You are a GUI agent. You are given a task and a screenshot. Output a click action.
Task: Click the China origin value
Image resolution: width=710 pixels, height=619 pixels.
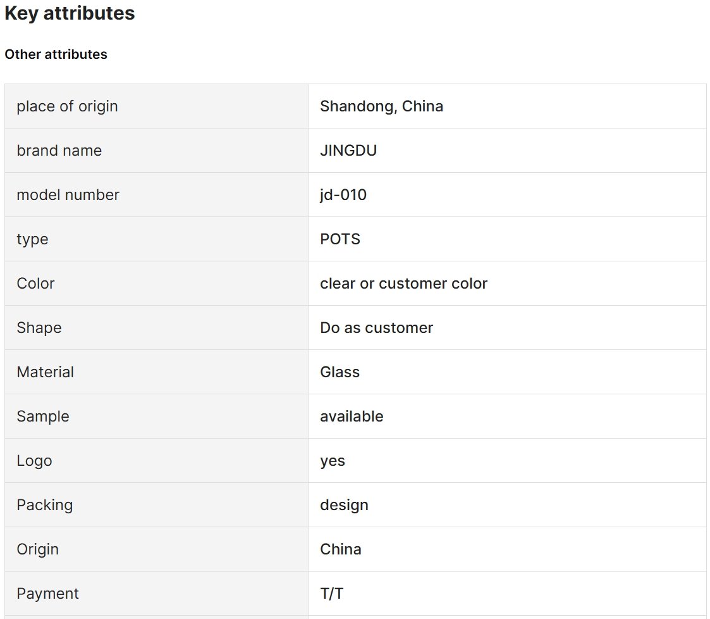coord(341,549)
